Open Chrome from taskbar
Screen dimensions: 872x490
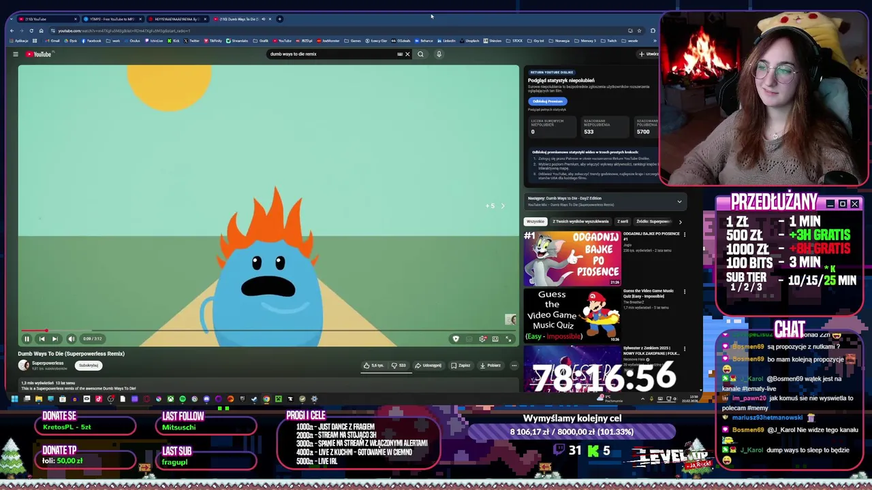coord(266,399)
